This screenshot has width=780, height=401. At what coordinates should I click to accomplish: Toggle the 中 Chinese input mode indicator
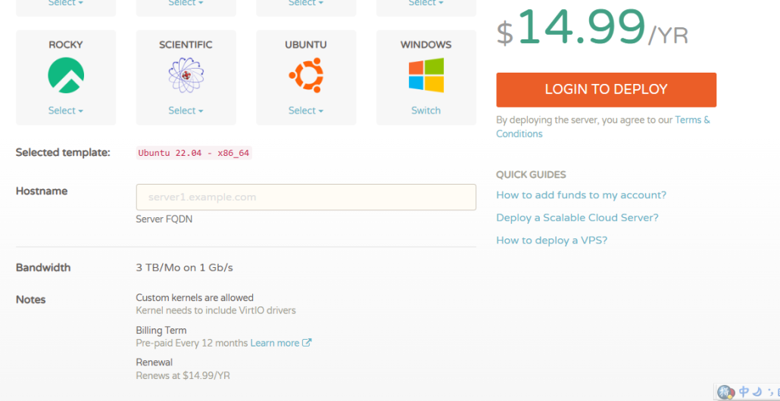point(744,391)
